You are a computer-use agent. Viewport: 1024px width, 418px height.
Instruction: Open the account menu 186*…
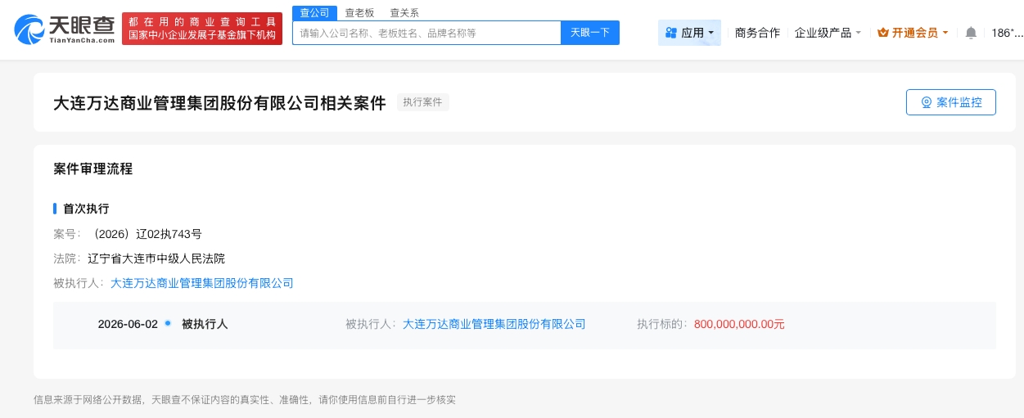tap(1007, 33)
